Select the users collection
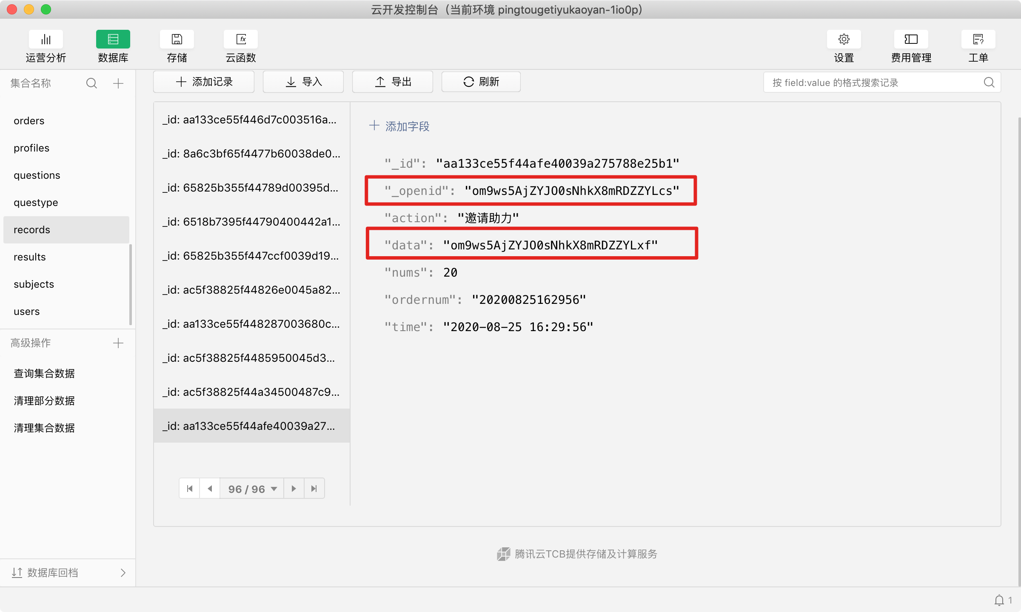The height and width of the screenshot is (612, 1021). (x=26, y=312)
